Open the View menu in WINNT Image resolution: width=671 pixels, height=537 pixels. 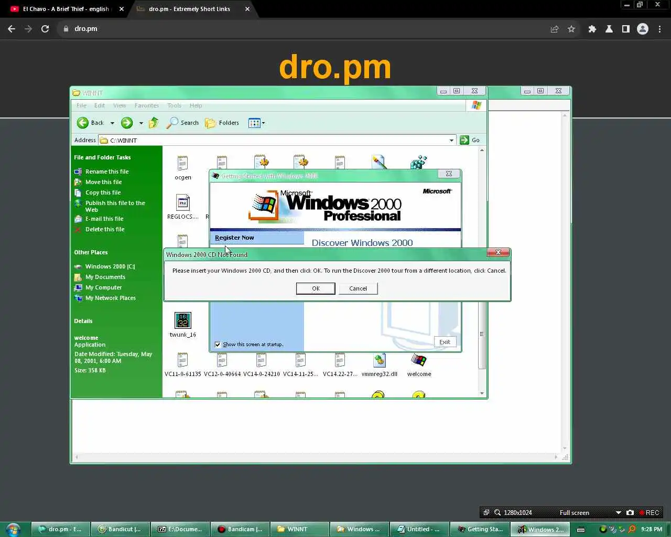coord(120,105)
